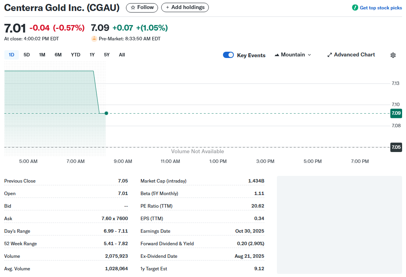Viewport: 406px width, 277px height.
Task: Show All time range on chart
Action: tap(122, 55)
